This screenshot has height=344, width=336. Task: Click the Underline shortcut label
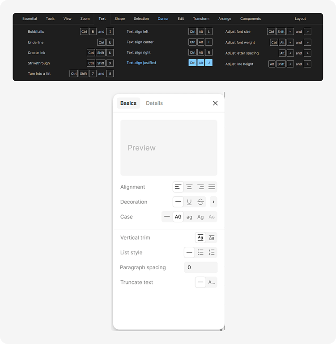[36, 43]
